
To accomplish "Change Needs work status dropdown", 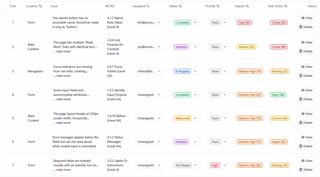I will click(x=185, y=118).
